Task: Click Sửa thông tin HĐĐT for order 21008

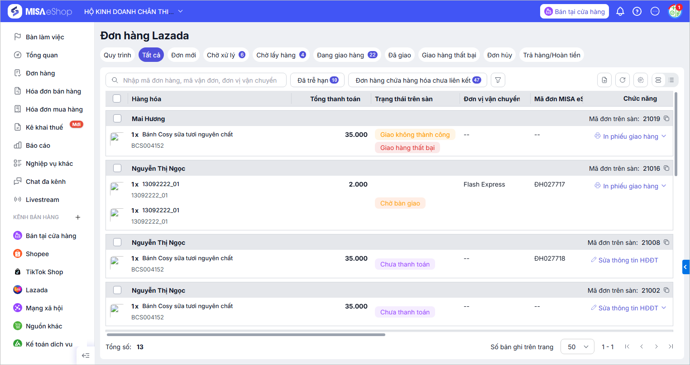Action: pyautogui.click(x=625, y=260)
